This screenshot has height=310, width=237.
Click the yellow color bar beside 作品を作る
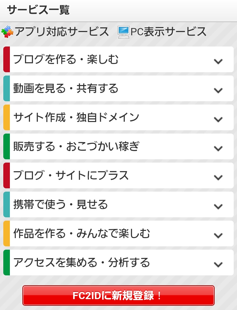[7, 233]
